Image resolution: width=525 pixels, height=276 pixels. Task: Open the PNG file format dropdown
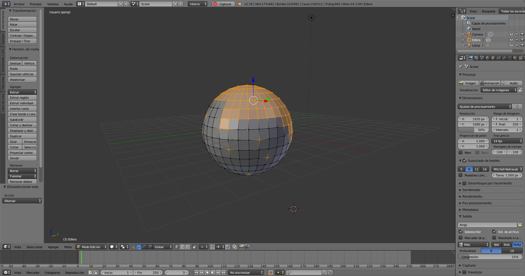(x=473, y=245)
